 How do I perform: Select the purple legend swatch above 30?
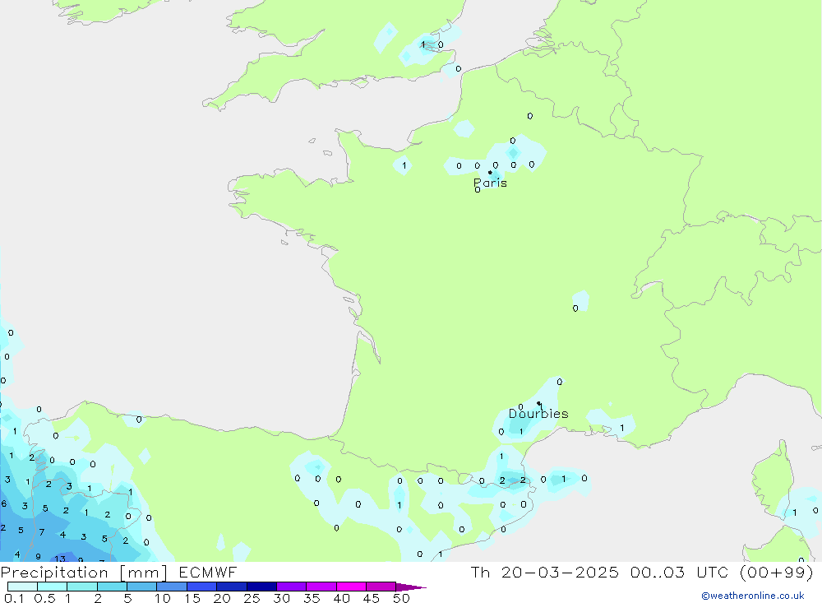click(x=292, y=587)
